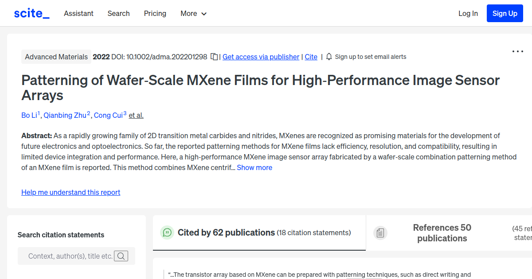Open the More navigation dropdown
This screenshot has height=279, width=532.
193,14
